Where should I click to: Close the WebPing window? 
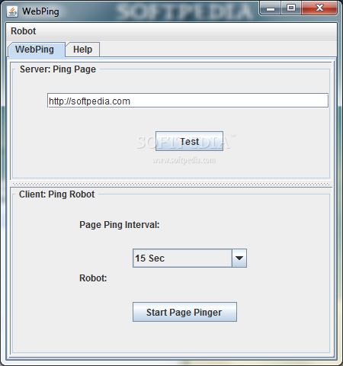[319, 8]
